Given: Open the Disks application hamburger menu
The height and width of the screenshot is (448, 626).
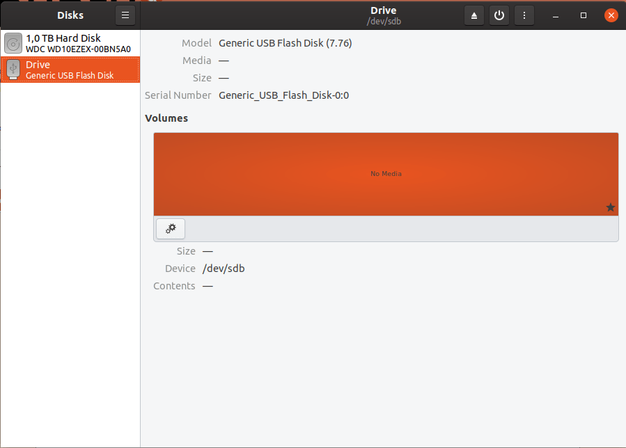Looking at the screenshot, I should [125, 15].
